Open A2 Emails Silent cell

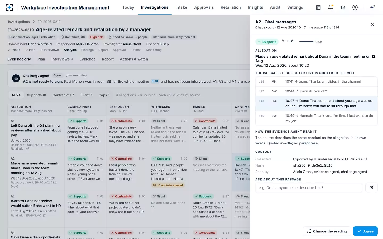pyautogui.click(x=211, y=172)
